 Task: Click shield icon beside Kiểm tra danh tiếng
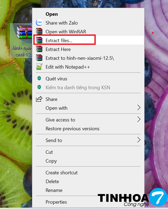click(x=39, y=88)
